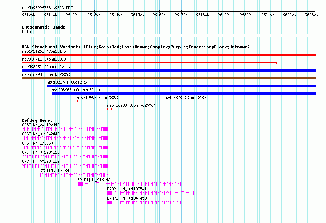Viewport: 326px width, 223px height.
Task: Open the nsv830411 (Wong2007) label
Action: pyautogui.click(x=44, y=59)
